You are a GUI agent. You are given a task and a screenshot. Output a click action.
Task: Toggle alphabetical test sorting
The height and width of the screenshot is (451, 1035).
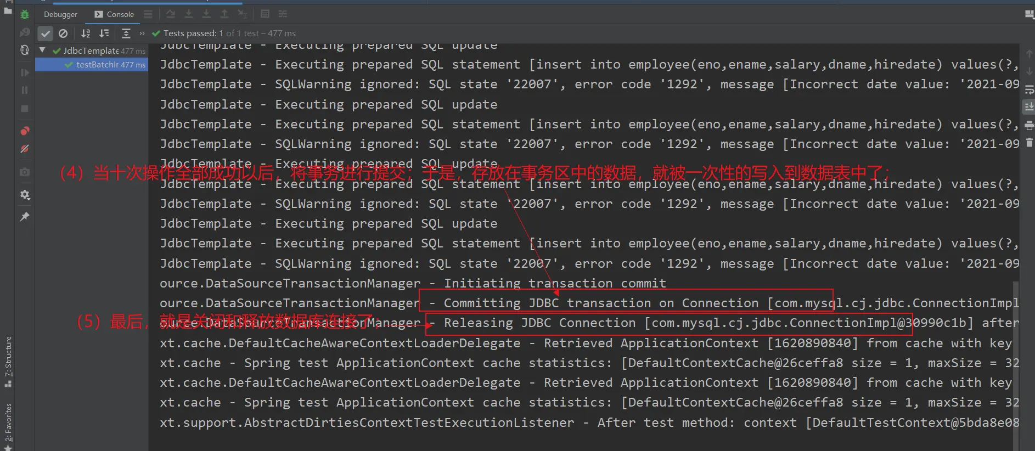[x=86, y=33]
